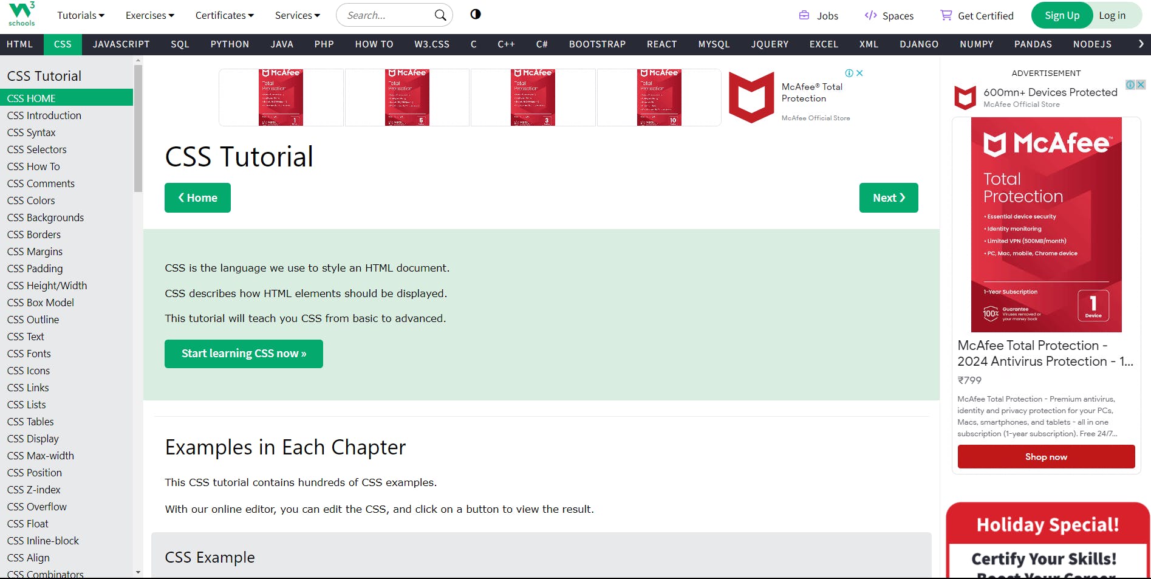1151x579 pixels.
Task: Click the sidebar scrollbar thumb
Action: (138, 128)
